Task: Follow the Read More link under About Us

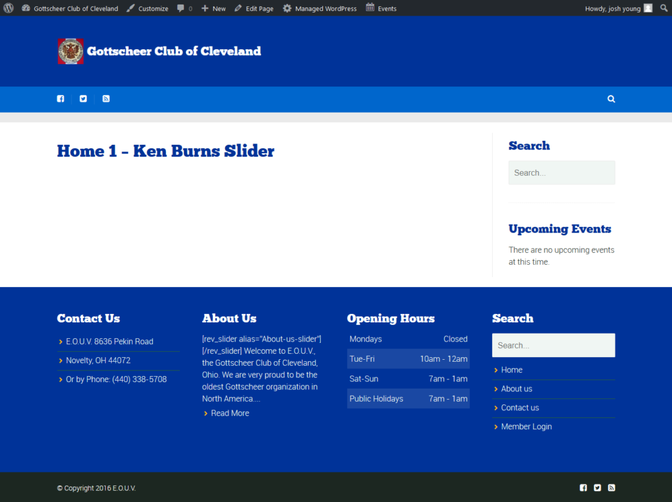Action: (x=230, y=413)
